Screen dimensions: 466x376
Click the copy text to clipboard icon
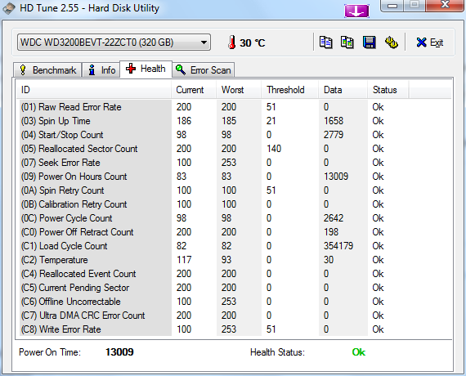pos(325,43)
